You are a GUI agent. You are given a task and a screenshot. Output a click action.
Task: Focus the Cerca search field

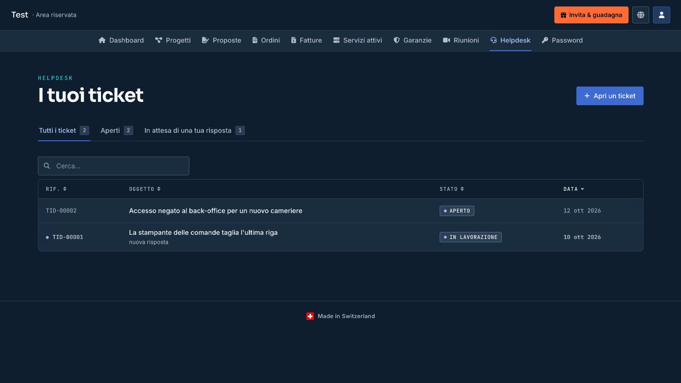[x=114, y=166]
